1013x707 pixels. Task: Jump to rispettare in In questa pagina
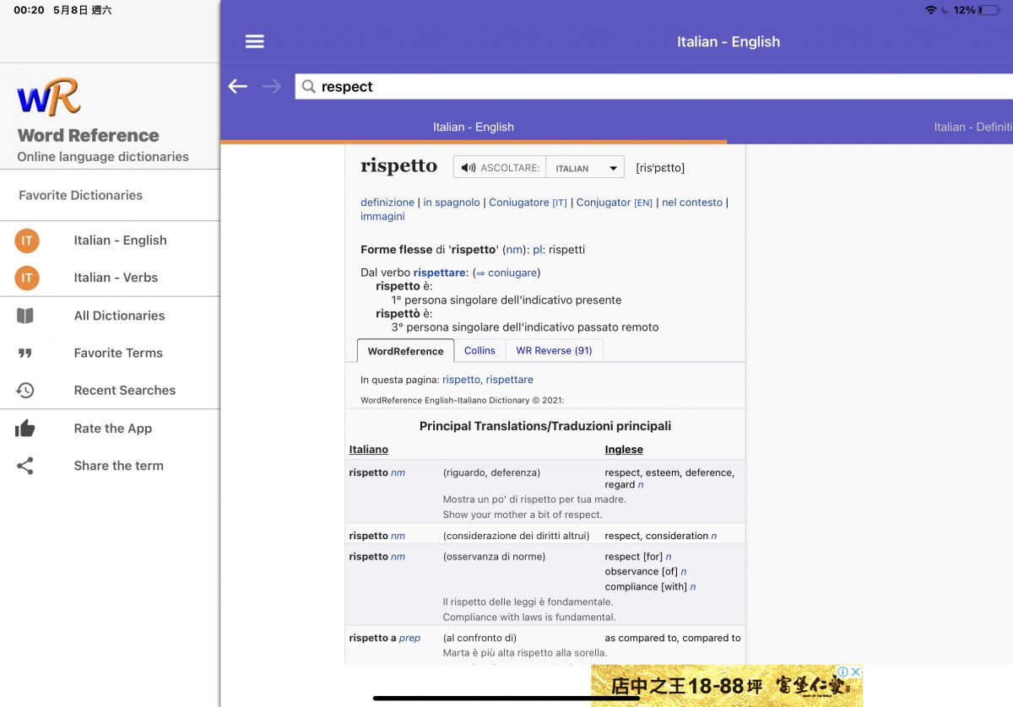tap(510, 380)
